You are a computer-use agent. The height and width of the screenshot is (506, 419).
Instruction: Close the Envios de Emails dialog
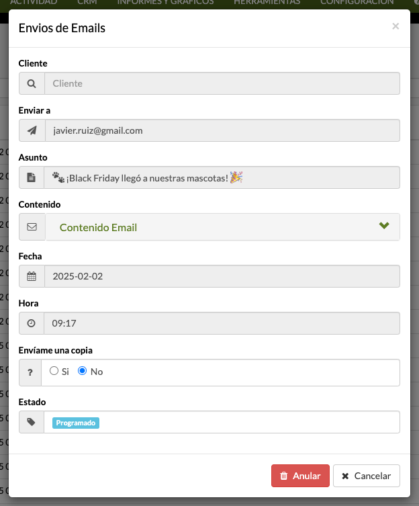point(395,26)
